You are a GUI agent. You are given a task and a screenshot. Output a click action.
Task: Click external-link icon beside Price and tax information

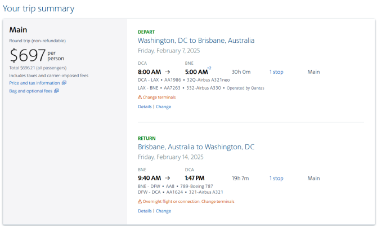[x=64, y=83]
